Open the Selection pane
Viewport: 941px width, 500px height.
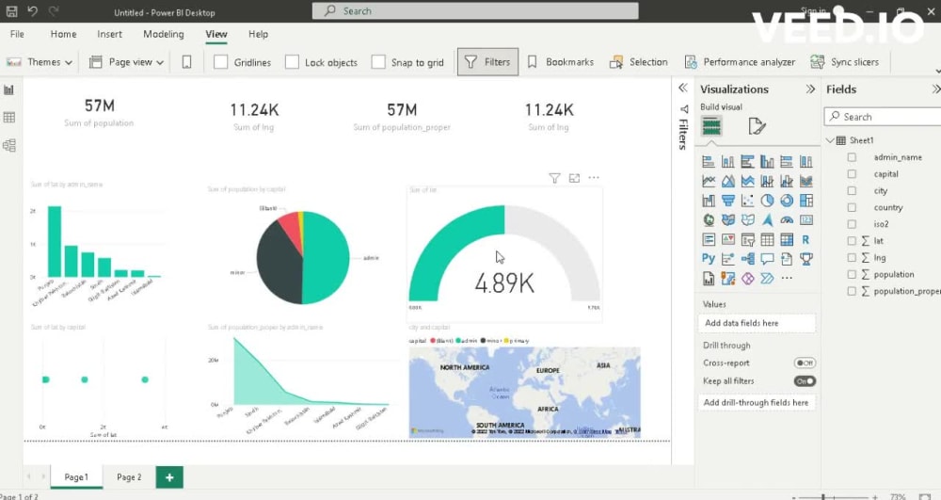[639, 62]
